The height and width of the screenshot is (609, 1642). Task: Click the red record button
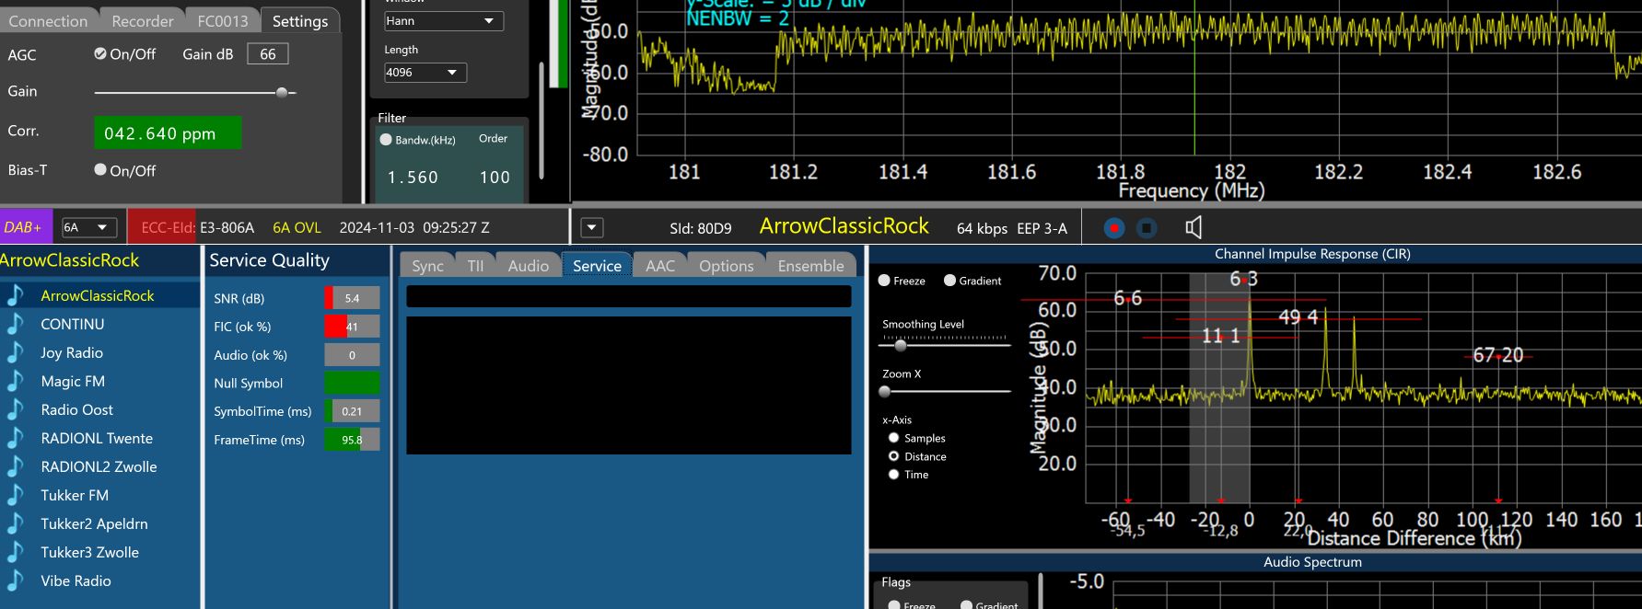pyautogui.click(x=1114, y=227)
